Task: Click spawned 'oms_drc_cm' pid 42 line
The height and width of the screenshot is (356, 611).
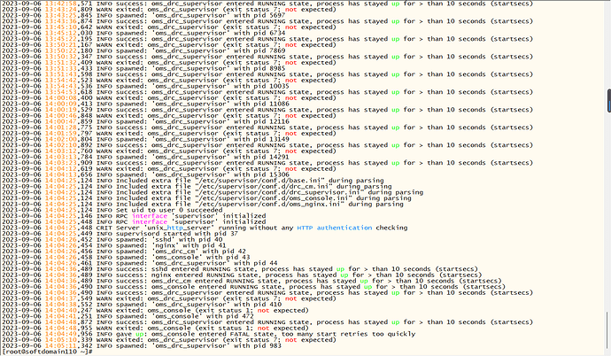Action: (124, 252)
